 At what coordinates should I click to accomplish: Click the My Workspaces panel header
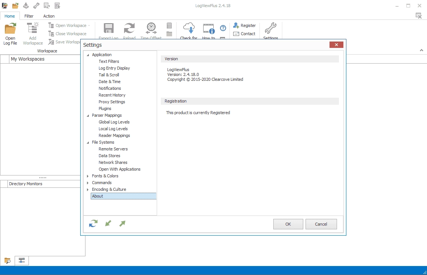(x=45, y=59)
